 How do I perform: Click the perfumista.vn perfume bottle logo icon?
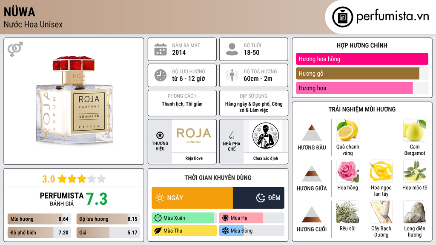(343, 17)
